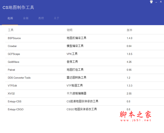
Task: Open the 教程 tab
Action: point(41,18)
